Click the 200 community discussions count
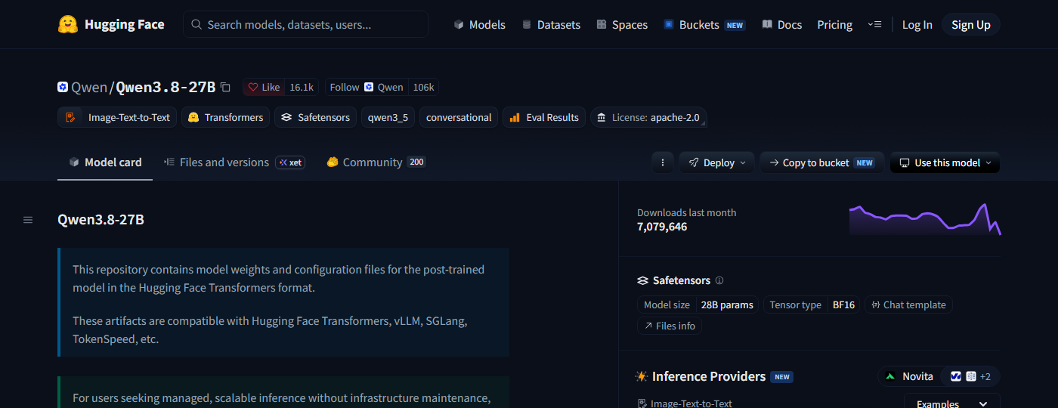 pos(416,162)
